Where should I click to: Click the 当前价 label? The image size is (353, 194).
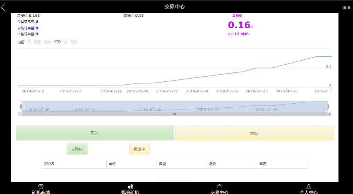click(x=237, y=16)
